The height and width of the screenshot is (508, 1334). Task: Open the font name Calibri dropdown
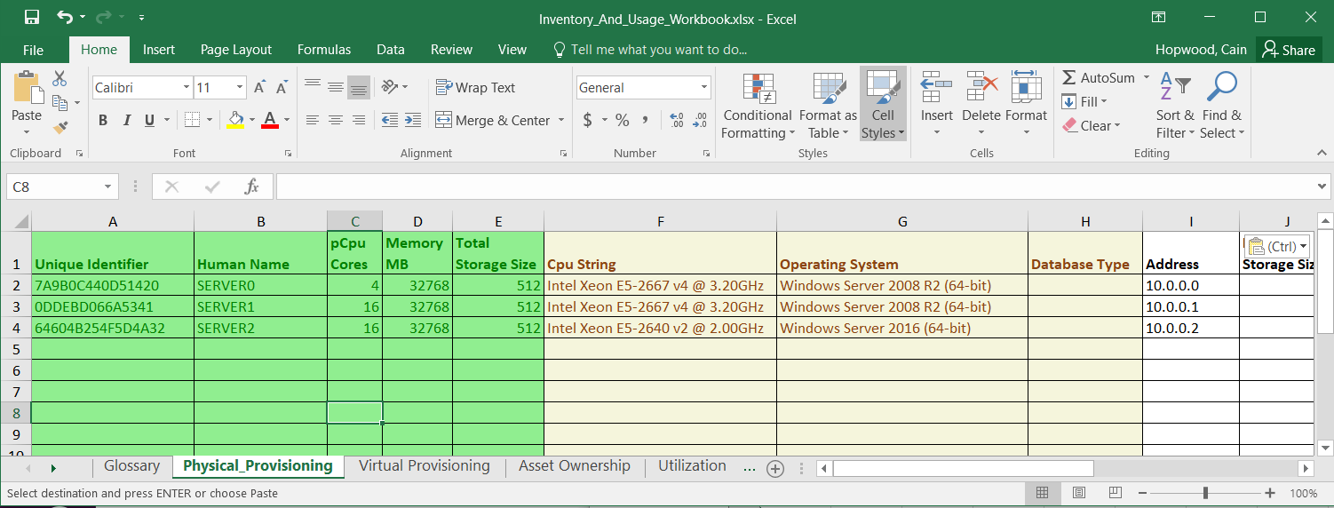(187, 87)
